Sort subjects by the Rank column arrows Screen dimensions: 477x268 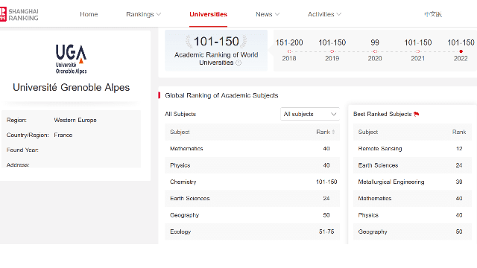(x=333, y=132)
